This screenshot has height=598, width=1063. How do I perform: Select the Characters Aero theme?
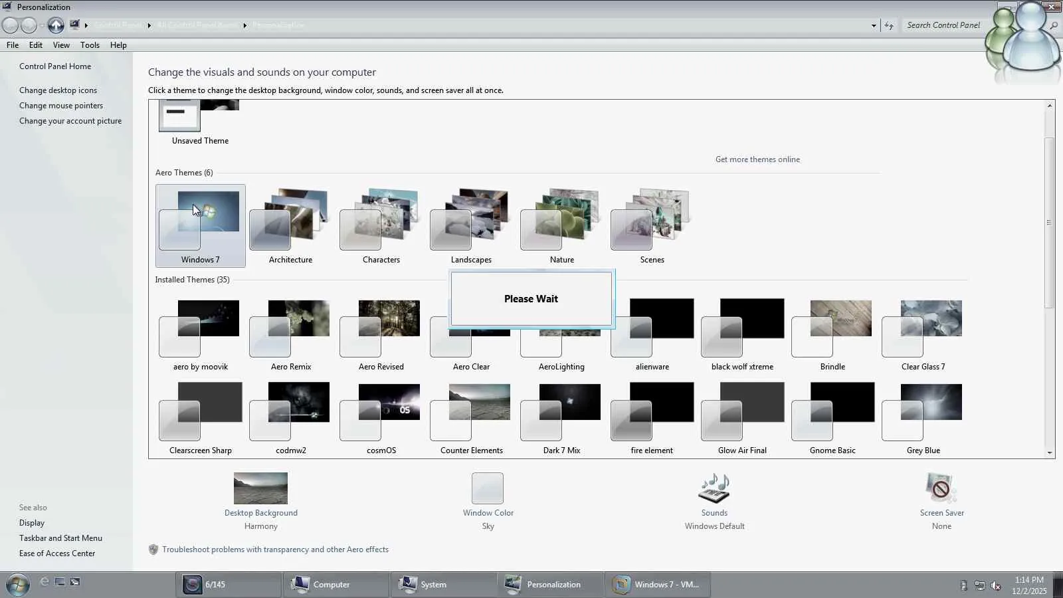point(381,226)
